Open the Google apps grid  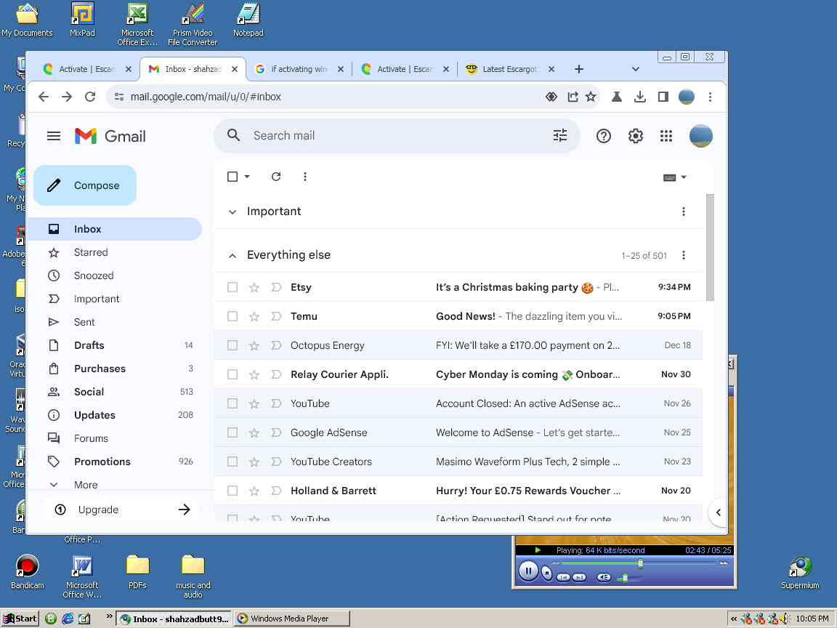[666, 136]
